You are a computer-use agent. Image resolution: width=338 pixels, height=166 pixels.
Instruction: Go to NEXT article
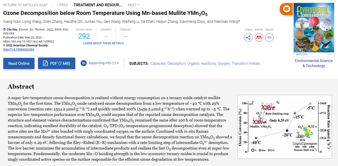click(134, 5)
